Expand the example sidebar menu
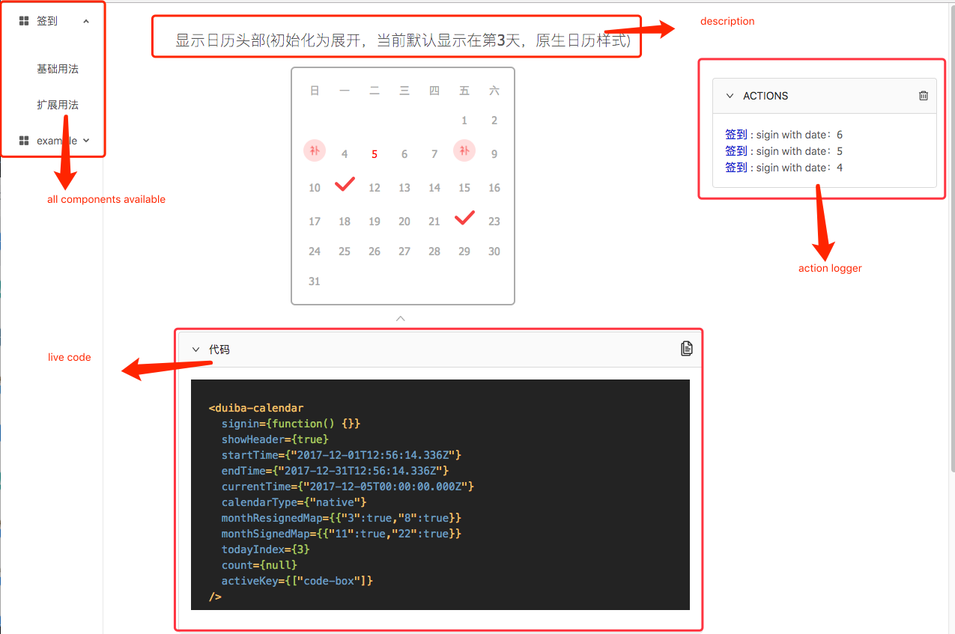 [x=86, y=141]
